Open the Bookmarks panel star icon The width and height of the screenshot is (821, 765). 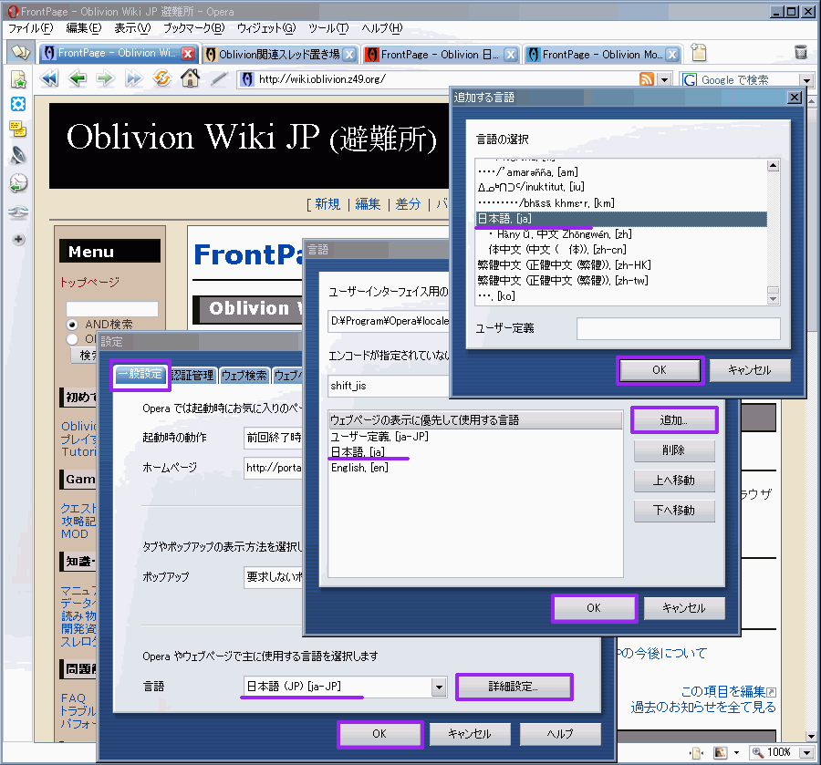click(18, 80)
